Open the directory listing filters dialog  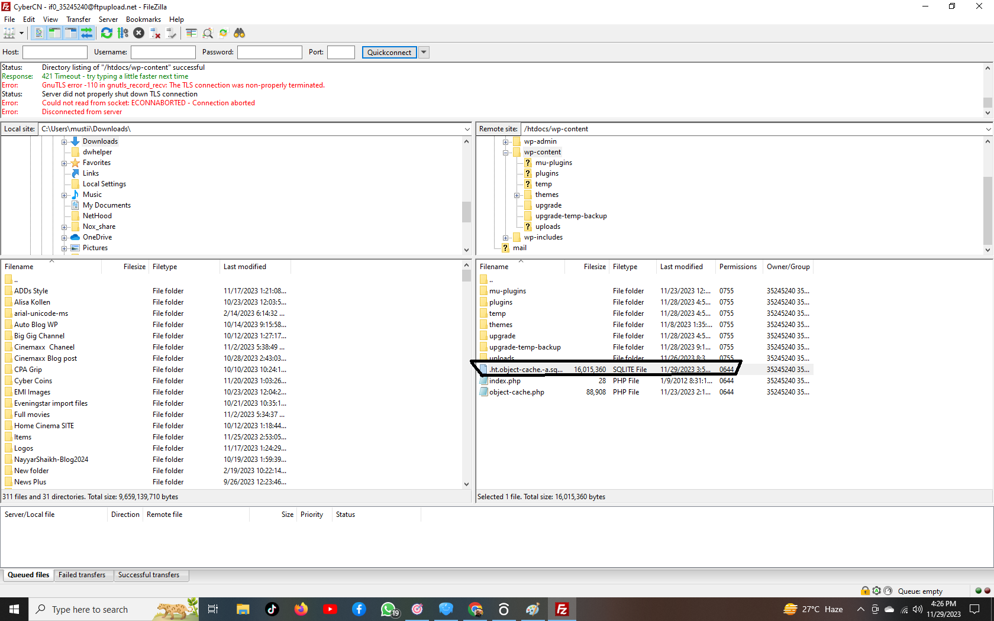(x=191, y=33)
